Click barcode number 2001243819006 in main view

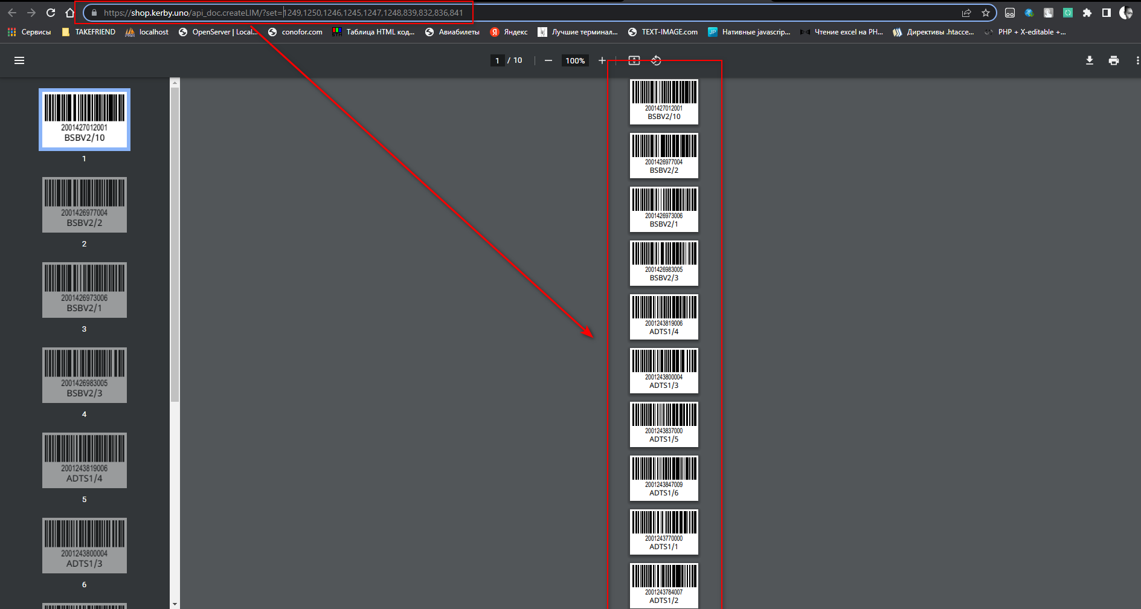(x=664, y=323)
